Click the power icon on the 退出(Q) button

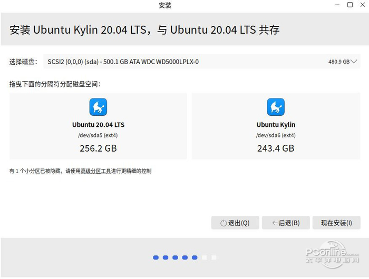[x=223, y=223]
